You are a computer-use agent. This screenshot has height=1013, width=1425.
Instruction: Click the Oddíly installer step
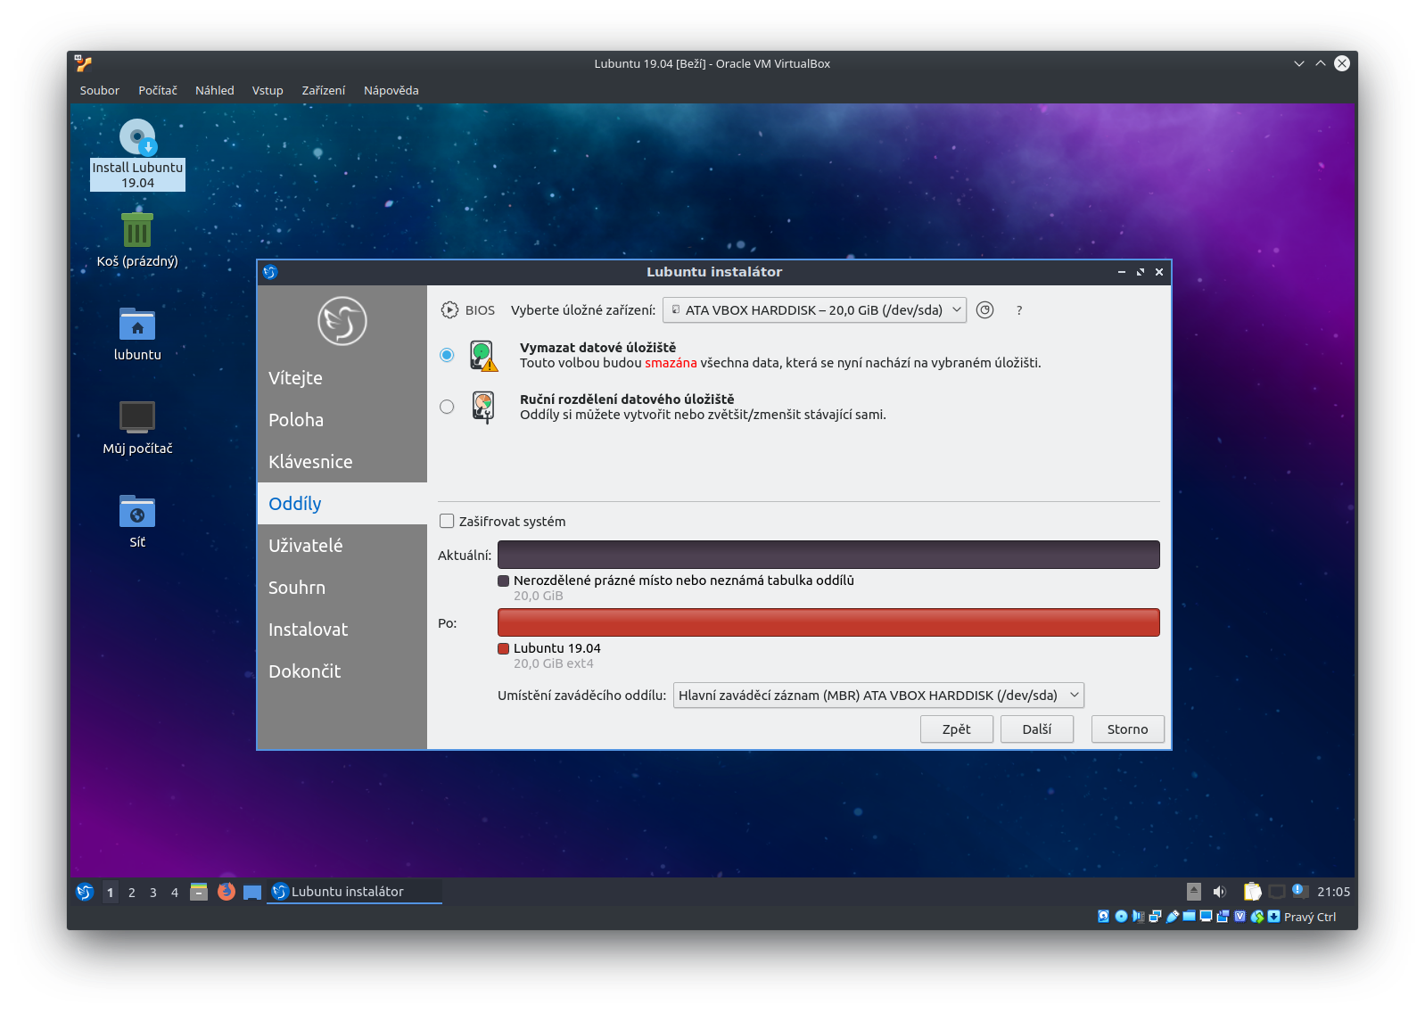point(342,504)
